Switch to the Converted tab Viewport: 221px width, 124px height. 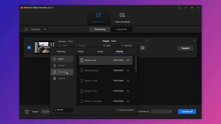122,29
